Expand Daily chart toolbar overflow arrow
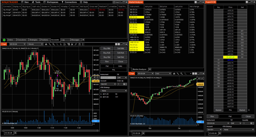256x137 pixels. (191, 74)
